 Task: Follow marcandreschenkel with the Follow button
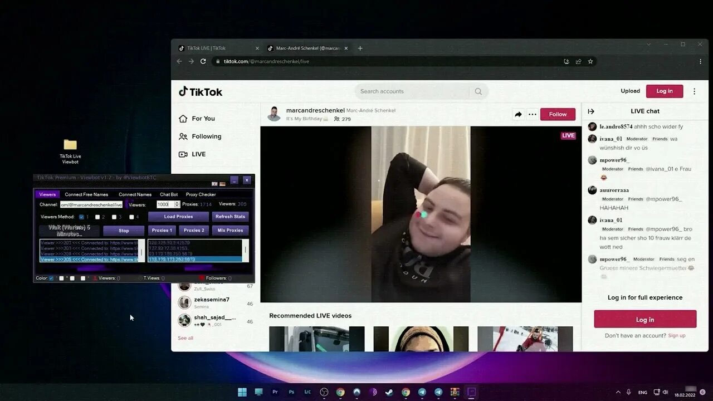558,114
